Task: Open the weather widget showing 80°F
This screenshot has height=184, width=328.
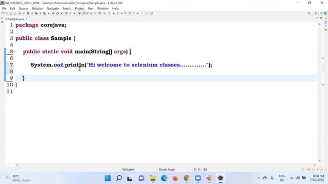Action: click(x=18, y=178)
